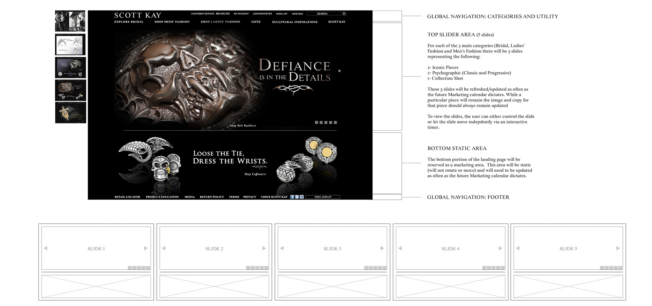The width and height of the screenshot is (652, 306).
Task: Click the SLIDE 1 wireframe right arrow
Action: (146, 248)
